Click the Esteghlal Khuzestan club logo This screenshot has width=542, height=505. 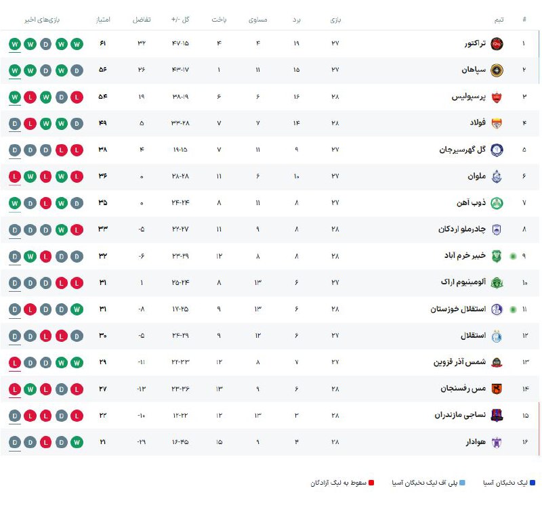coord(497,309)
